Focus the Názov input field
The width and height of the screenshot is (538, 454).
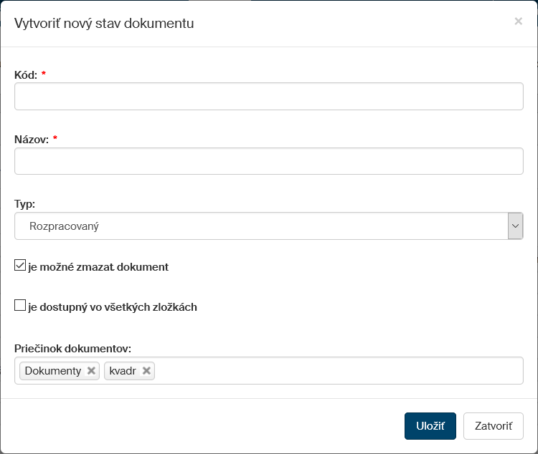point(268,161)
